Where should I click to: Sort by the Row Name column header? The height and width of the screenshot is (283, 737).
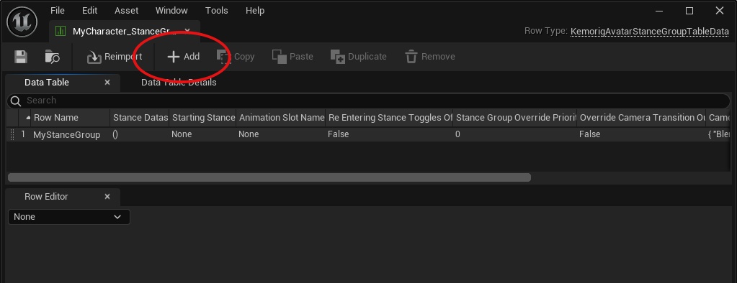[x=56, y=118]
